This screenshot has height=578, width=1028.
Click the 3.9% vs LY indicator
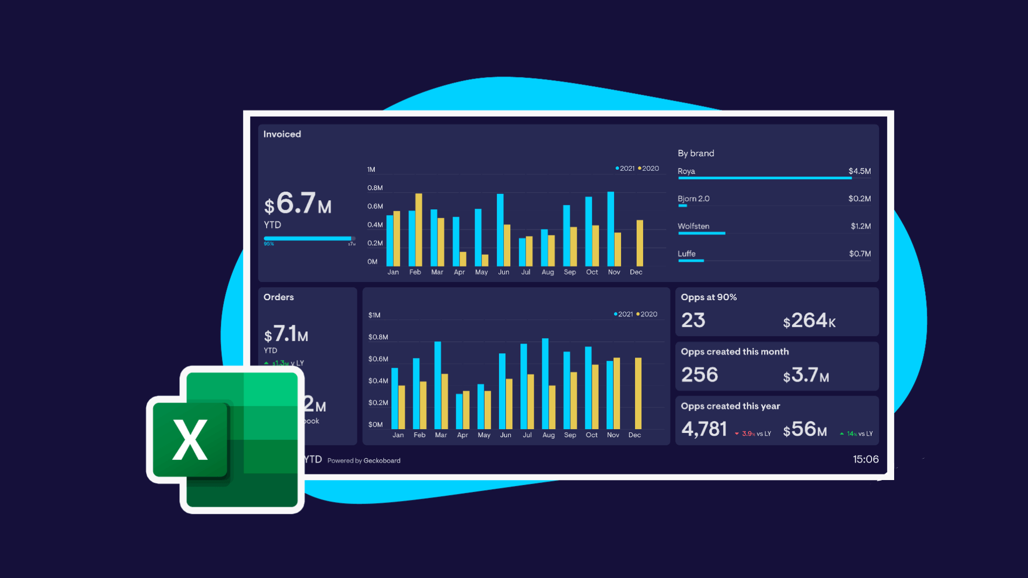pyautogui.click(x=753, y=434)
